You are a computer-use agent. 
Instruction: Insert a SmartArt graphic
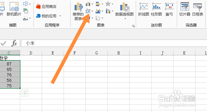(x=26, y=11)
